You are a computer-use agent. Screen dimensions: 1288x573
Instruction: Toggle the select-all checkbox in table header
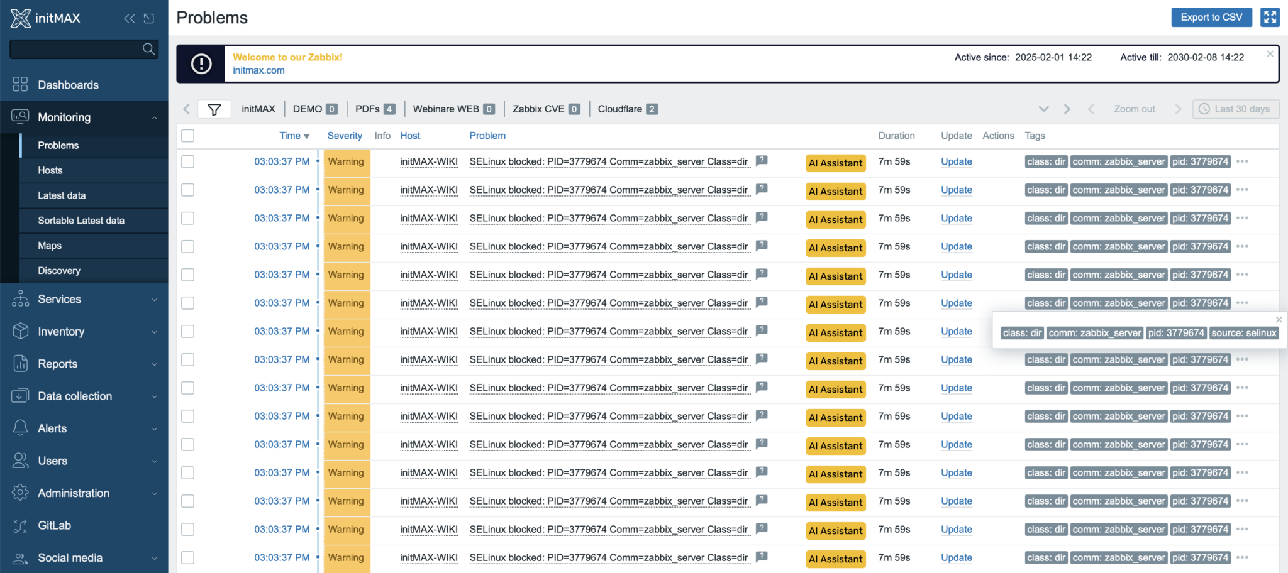coord(187,136)
